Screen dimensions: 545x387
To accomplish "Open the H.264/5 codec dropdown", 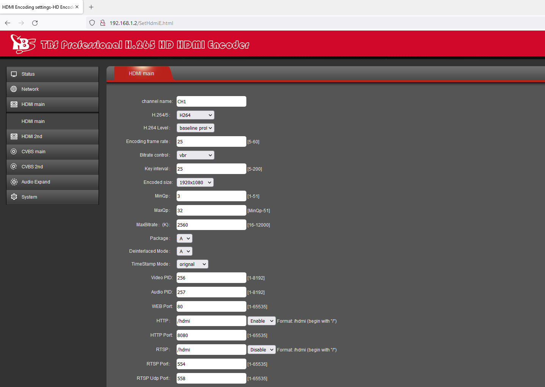I will [x=196, y=115].
